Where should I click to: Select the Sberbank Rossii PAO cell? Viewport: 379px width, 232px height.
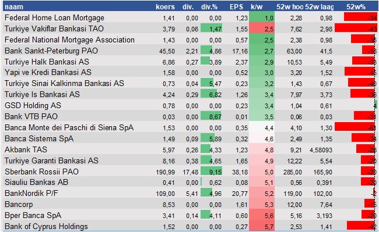(x=41, y=172)
